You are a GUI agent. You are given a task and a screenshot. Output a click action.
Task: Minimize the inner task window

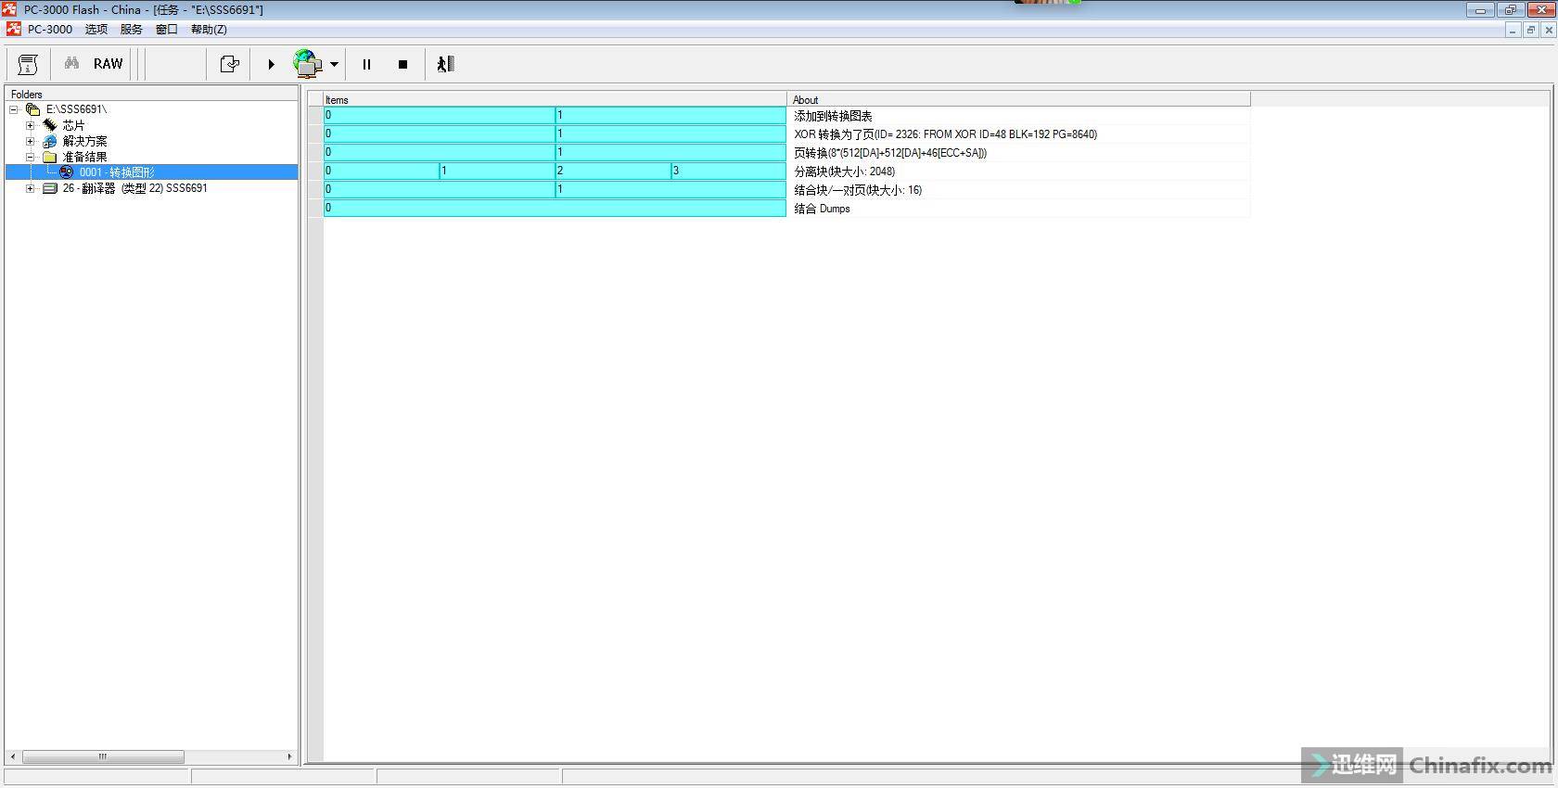pos(1513,30)
